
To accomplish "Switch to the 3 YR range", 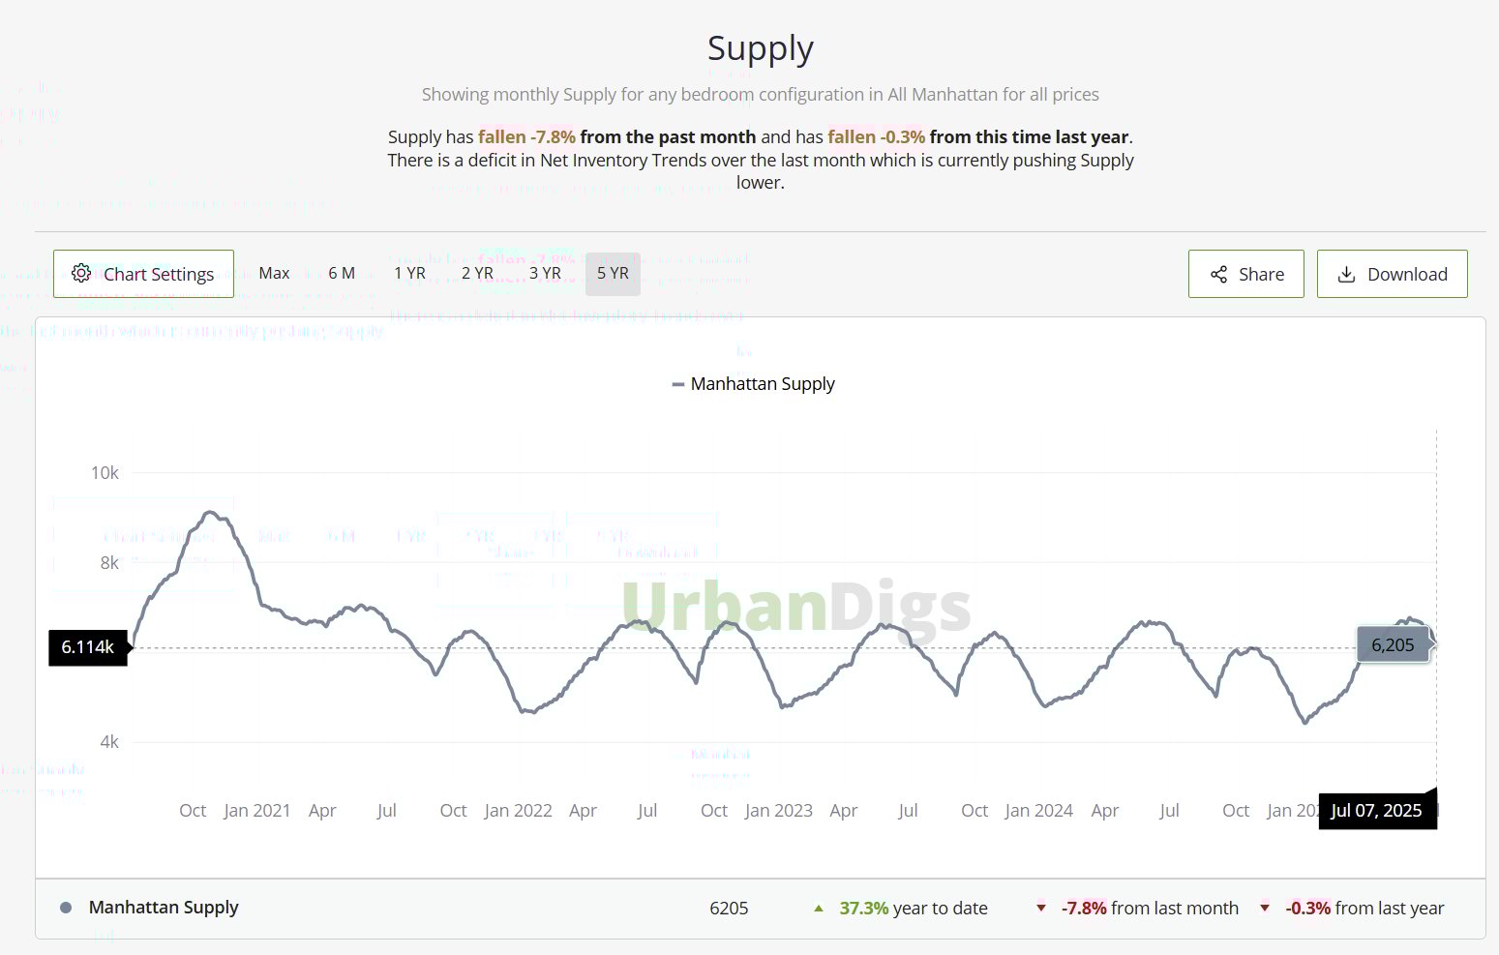I will pyautogui.click(x=545, y=274).
